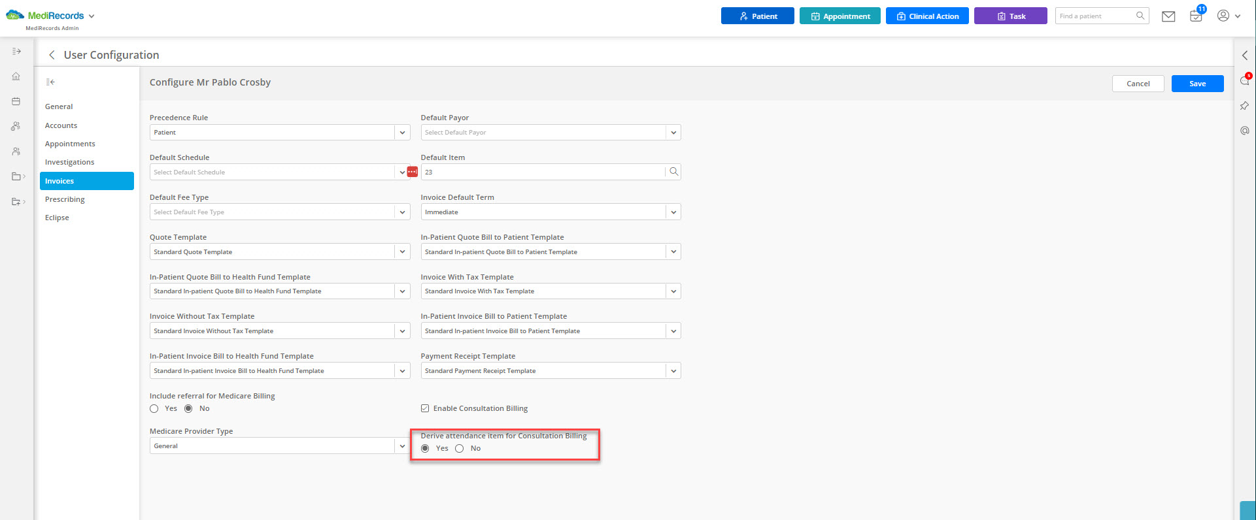Click the pin icon on right panel
1256x520 pixels.
[1245, 105]
